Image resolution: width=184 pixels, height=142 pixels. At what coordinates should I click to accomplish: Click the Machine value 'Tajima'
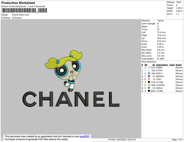pos(160,21)
